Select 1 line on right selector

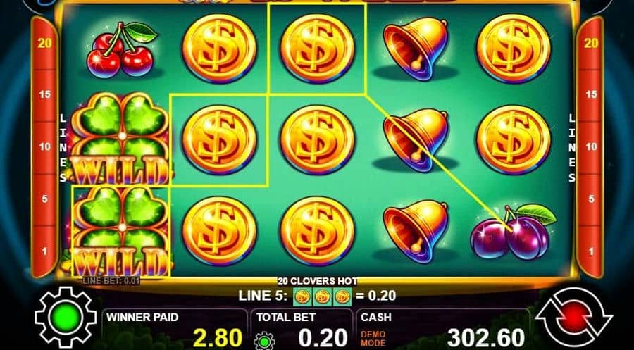point(591,251)
